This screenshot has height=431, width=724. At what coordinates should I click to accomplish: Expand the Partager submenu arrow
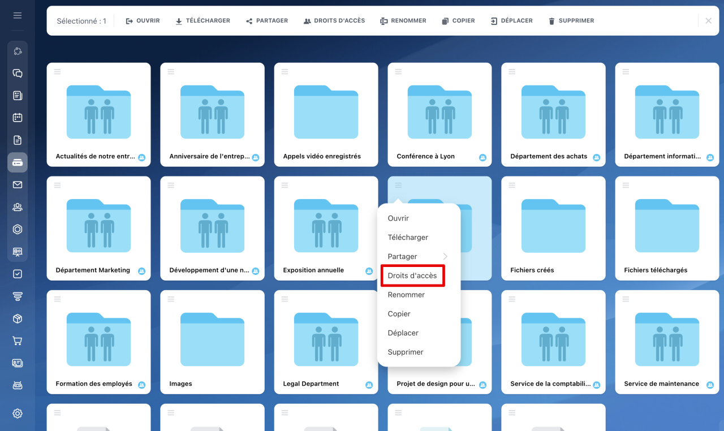445,257
